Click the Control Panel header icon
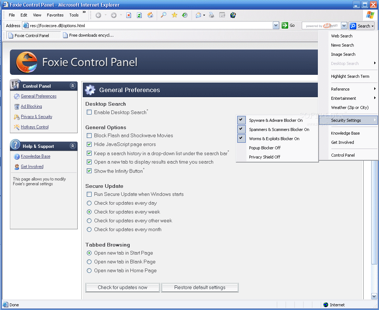Image resolution: width=379 pixels, height=310 pixels. (x=15, y=84)
